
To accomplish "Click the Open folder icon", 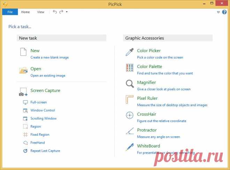I will [x=23, y=70].
